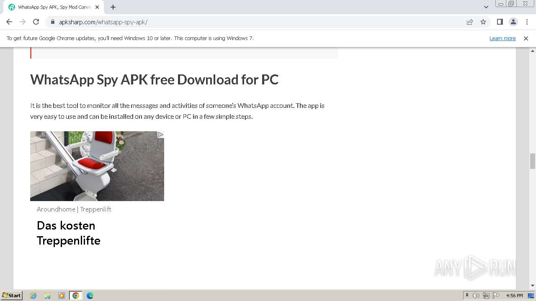Follow the Aroundhome | Treppenlift advertiser link
Viewport: 536px width, 301px height.
point(74,209)
